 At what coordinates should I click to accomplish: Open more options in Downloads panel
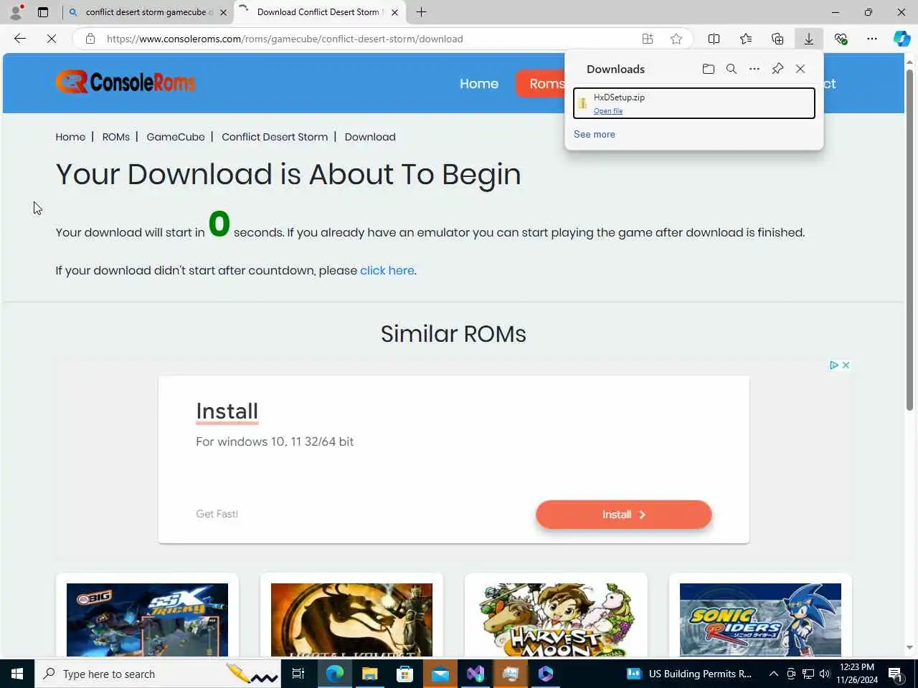754,69
